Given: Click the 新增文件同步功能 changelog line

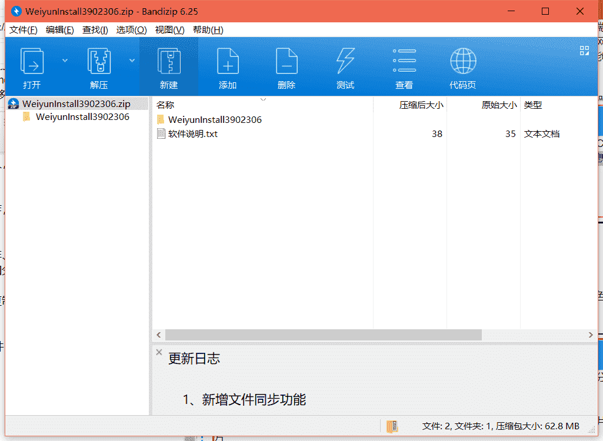Looking at the screenshot, I should coord(244,399).
